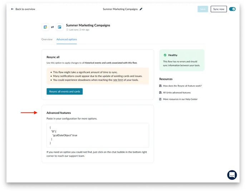Click the Trello tool icon
This screenshot has height=192, width=246.
(x=59, y=27)
